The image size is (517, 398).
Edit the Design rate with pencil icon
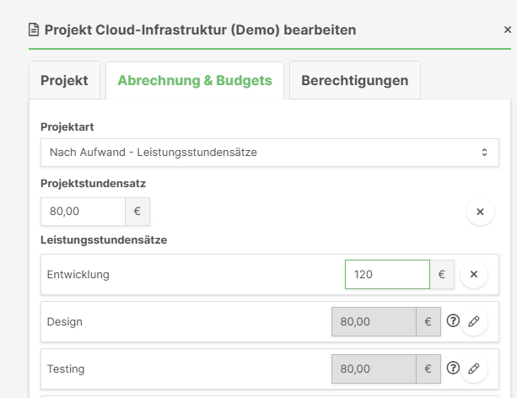click(x=474, y=321)
